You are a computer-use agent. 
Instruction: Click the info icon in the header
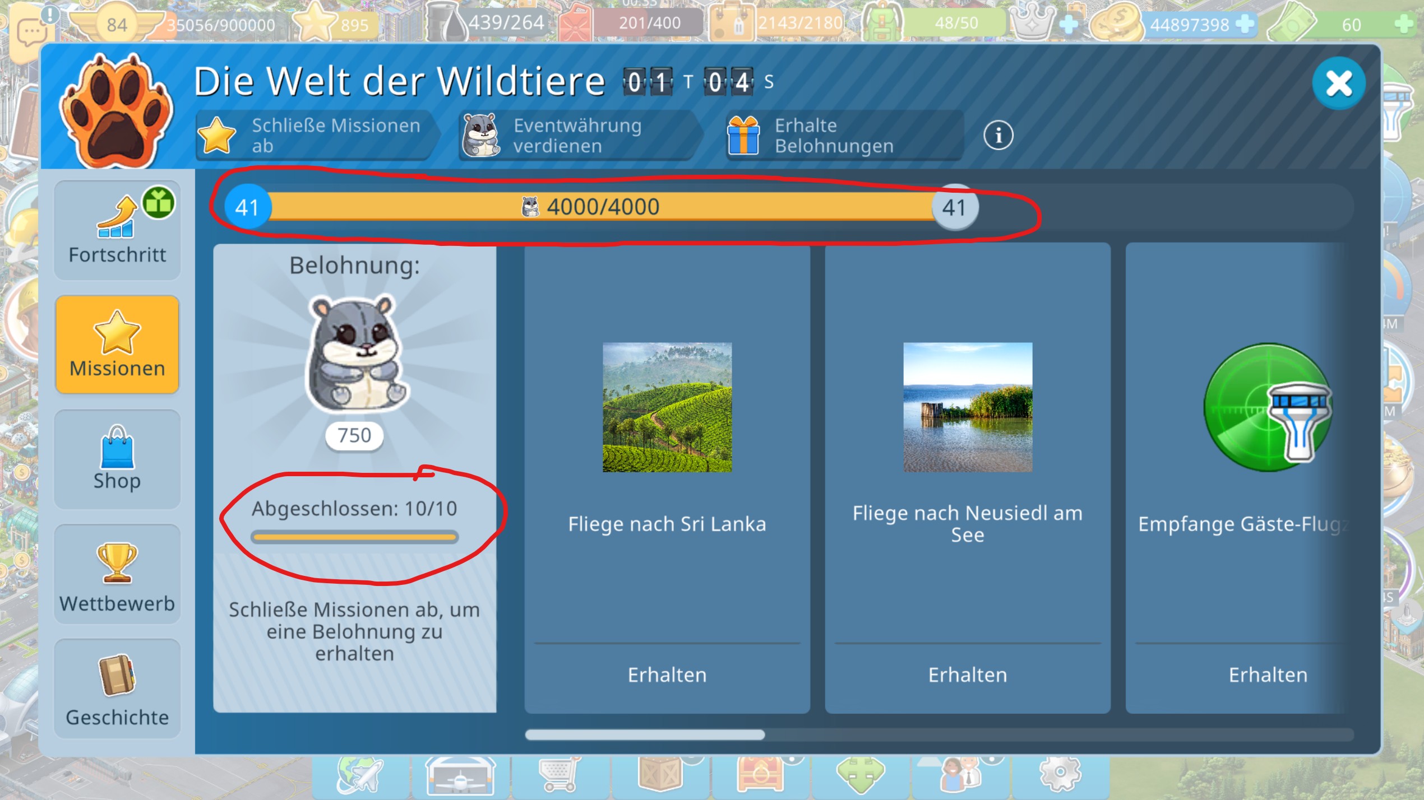(x=998, y=136)
